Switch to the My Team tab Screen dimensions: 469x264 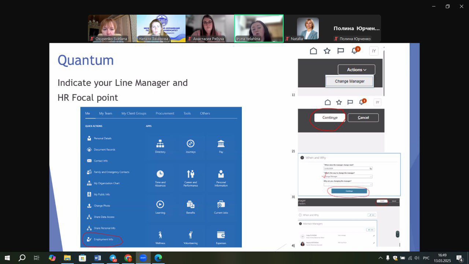pos(106,113)
